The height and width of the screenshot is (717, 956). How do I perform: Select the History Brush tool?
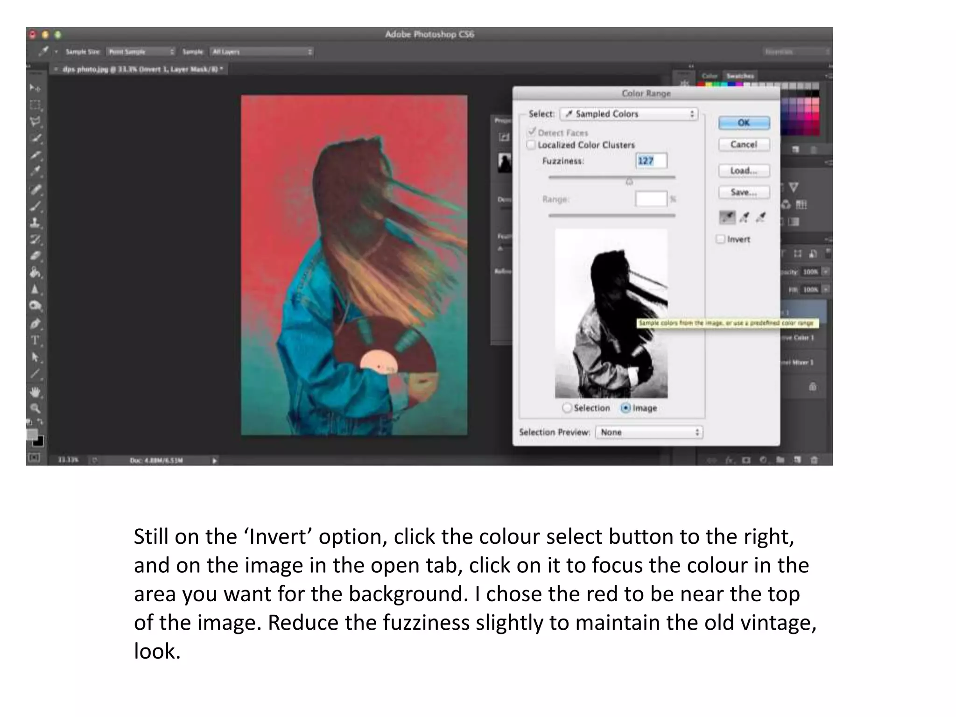(x=36, y=239)
